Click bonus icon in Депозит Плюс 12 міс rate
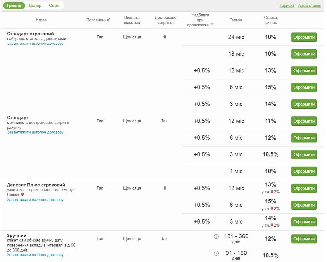This screenshot has width=327, height=262. click(x=272, y=192)
